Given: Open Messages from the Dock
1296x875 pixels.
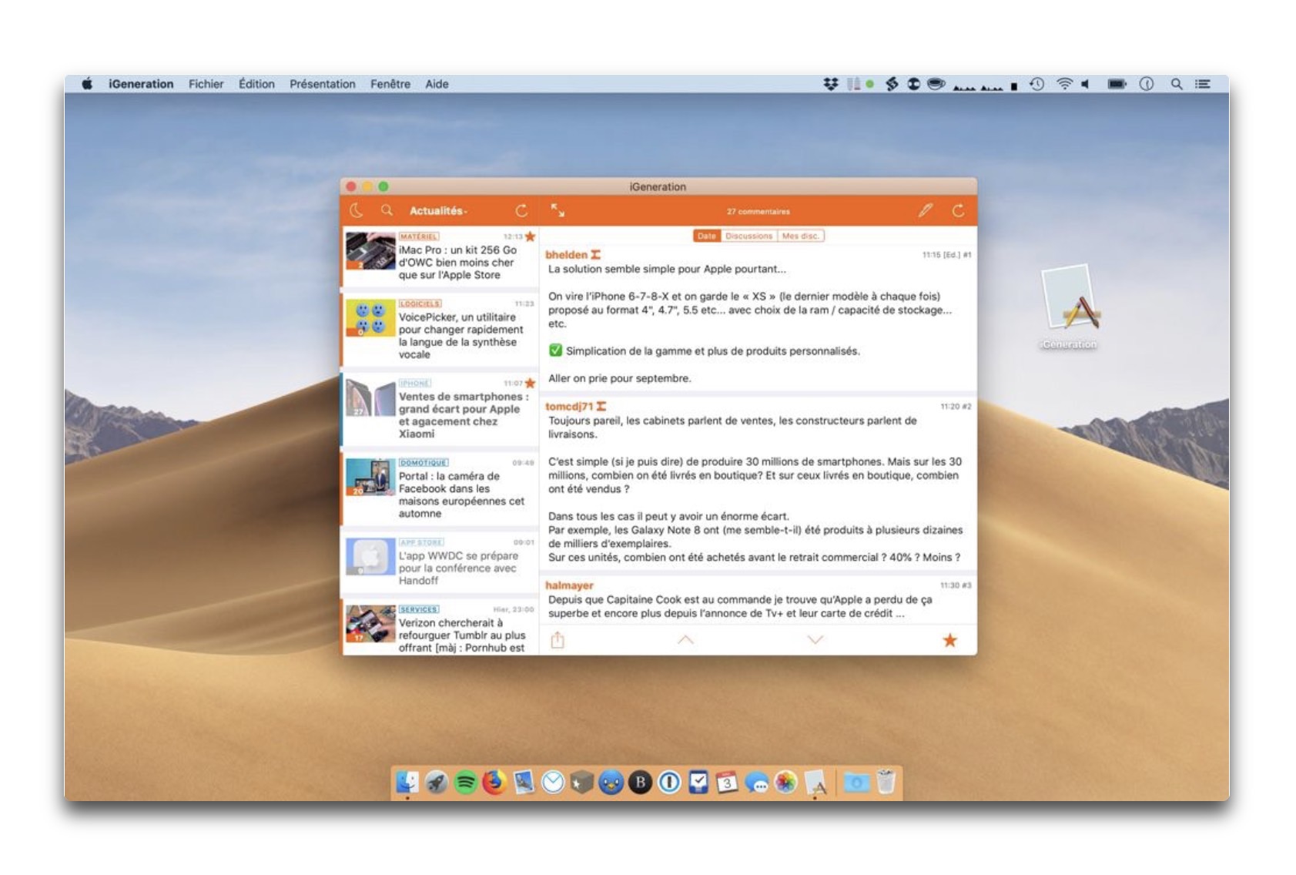Looking at the screenshot, I should pos(756,783).
